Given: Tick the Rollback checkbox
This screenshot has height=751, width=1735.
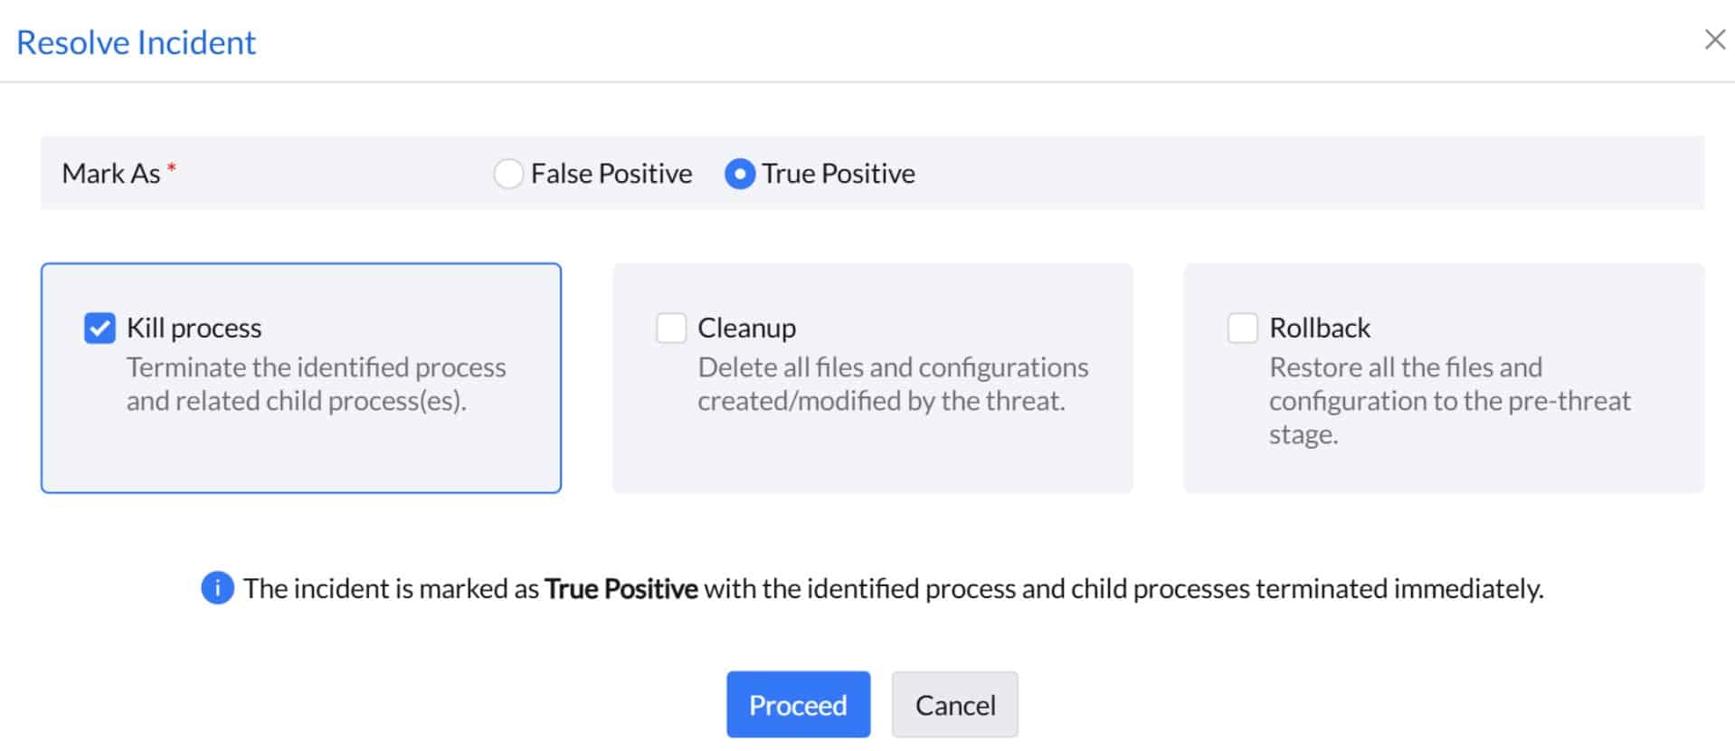Looking at the screenshot, I should point(1242,328).
